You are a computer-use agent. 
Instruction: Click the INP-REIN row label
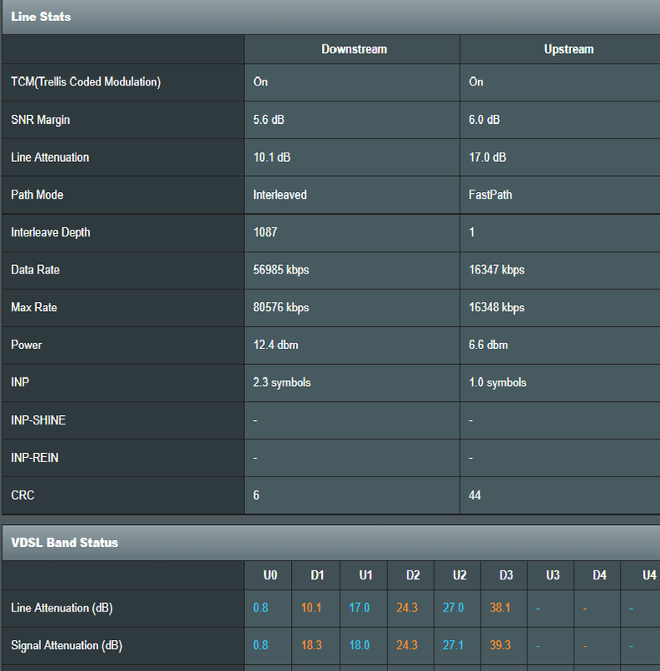pos(34,458)
